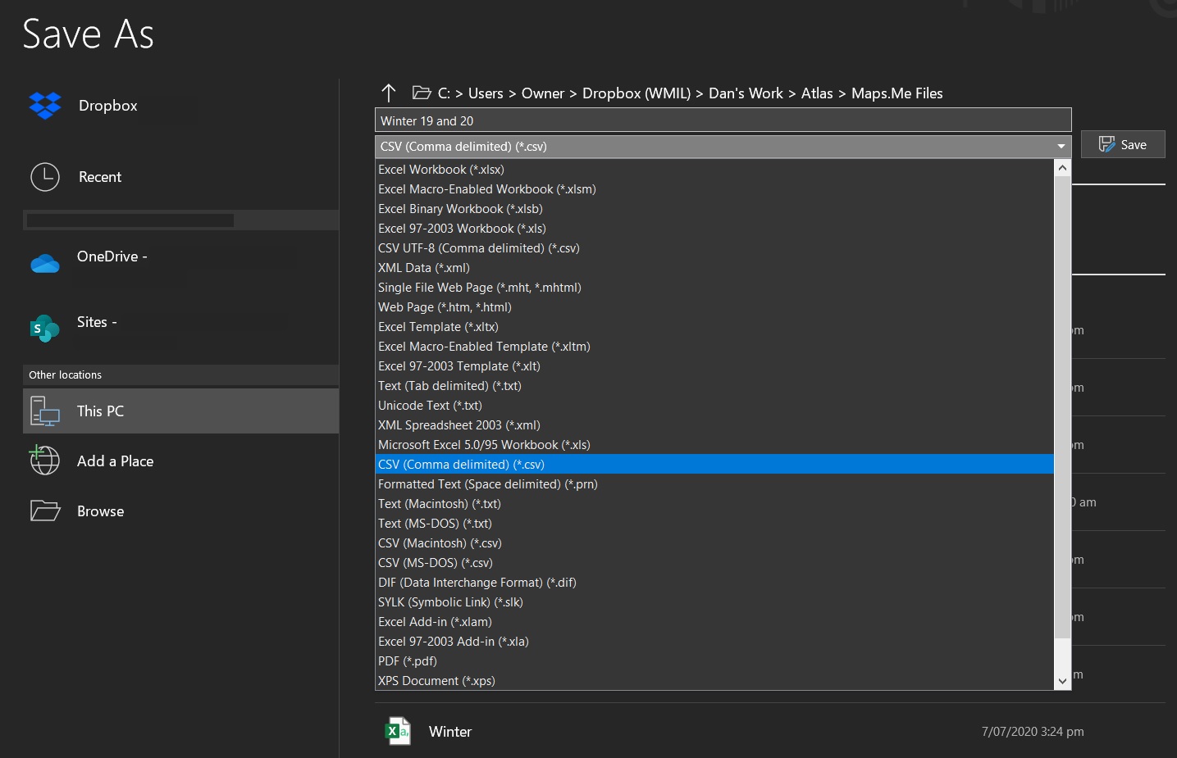Open Recent files via clock icon
Screen dimensions: 1177x758
click(45, 177)
